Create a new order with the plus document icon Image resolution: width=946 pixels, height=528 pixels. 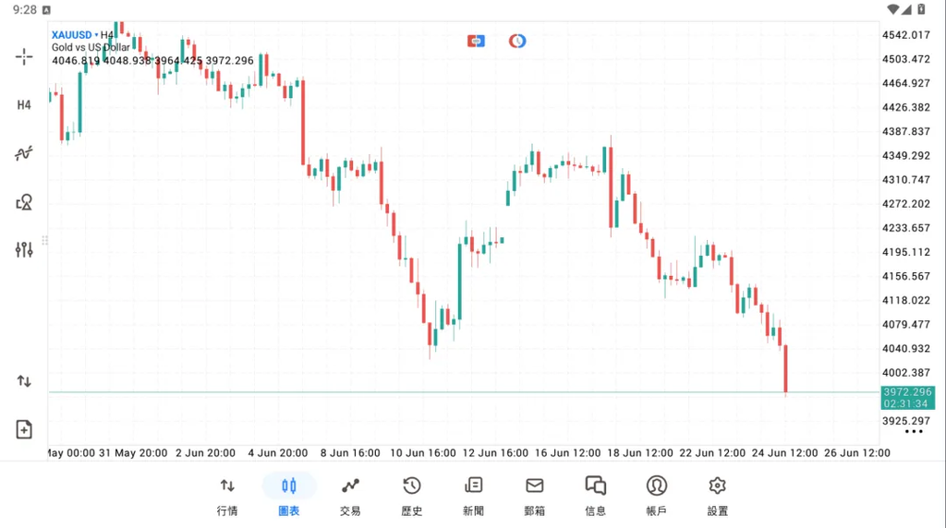coord(24,430)
